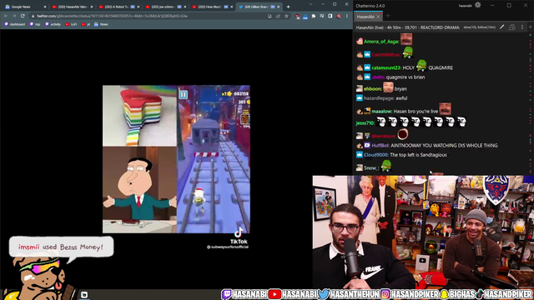
Task: Click username ehboon in chat
Action: pos(373,89)
